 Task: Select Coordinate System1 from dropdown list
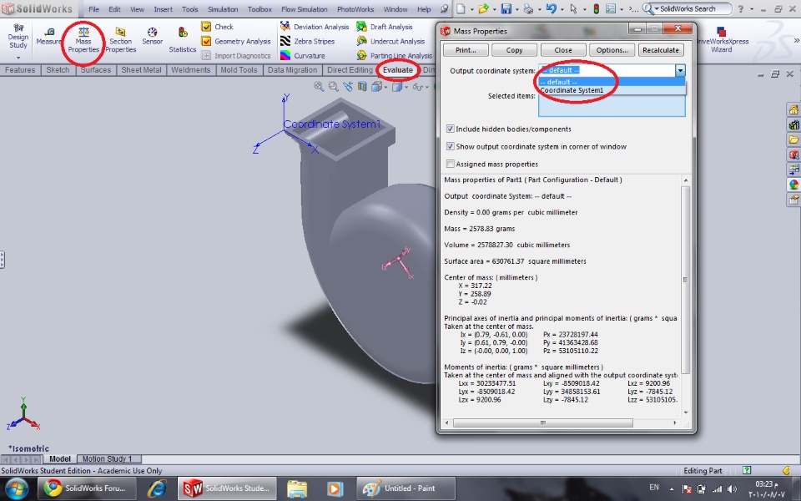pos(612,90)
